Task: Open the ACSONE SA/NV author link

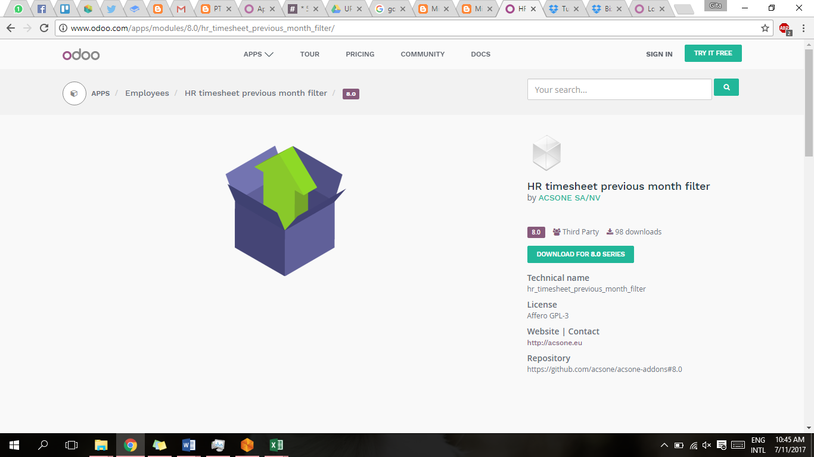Action: click(569, 198)
